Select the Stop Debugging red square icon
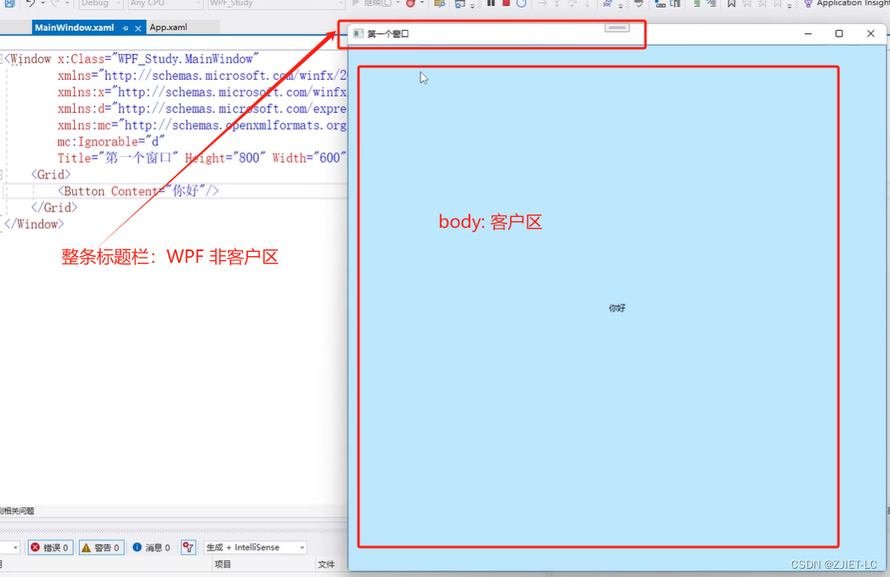The height and width of the screenshot is (577, 890). click(x=506, y=4)
